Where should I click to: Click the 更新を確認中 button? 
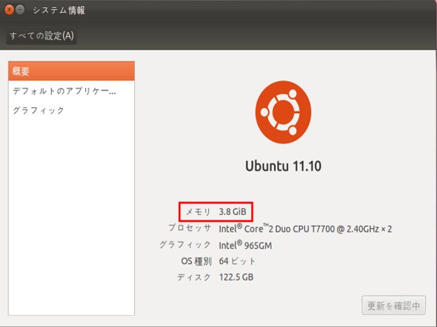(394, 305)
